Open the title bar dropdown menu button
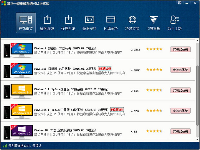 point(180,3)
